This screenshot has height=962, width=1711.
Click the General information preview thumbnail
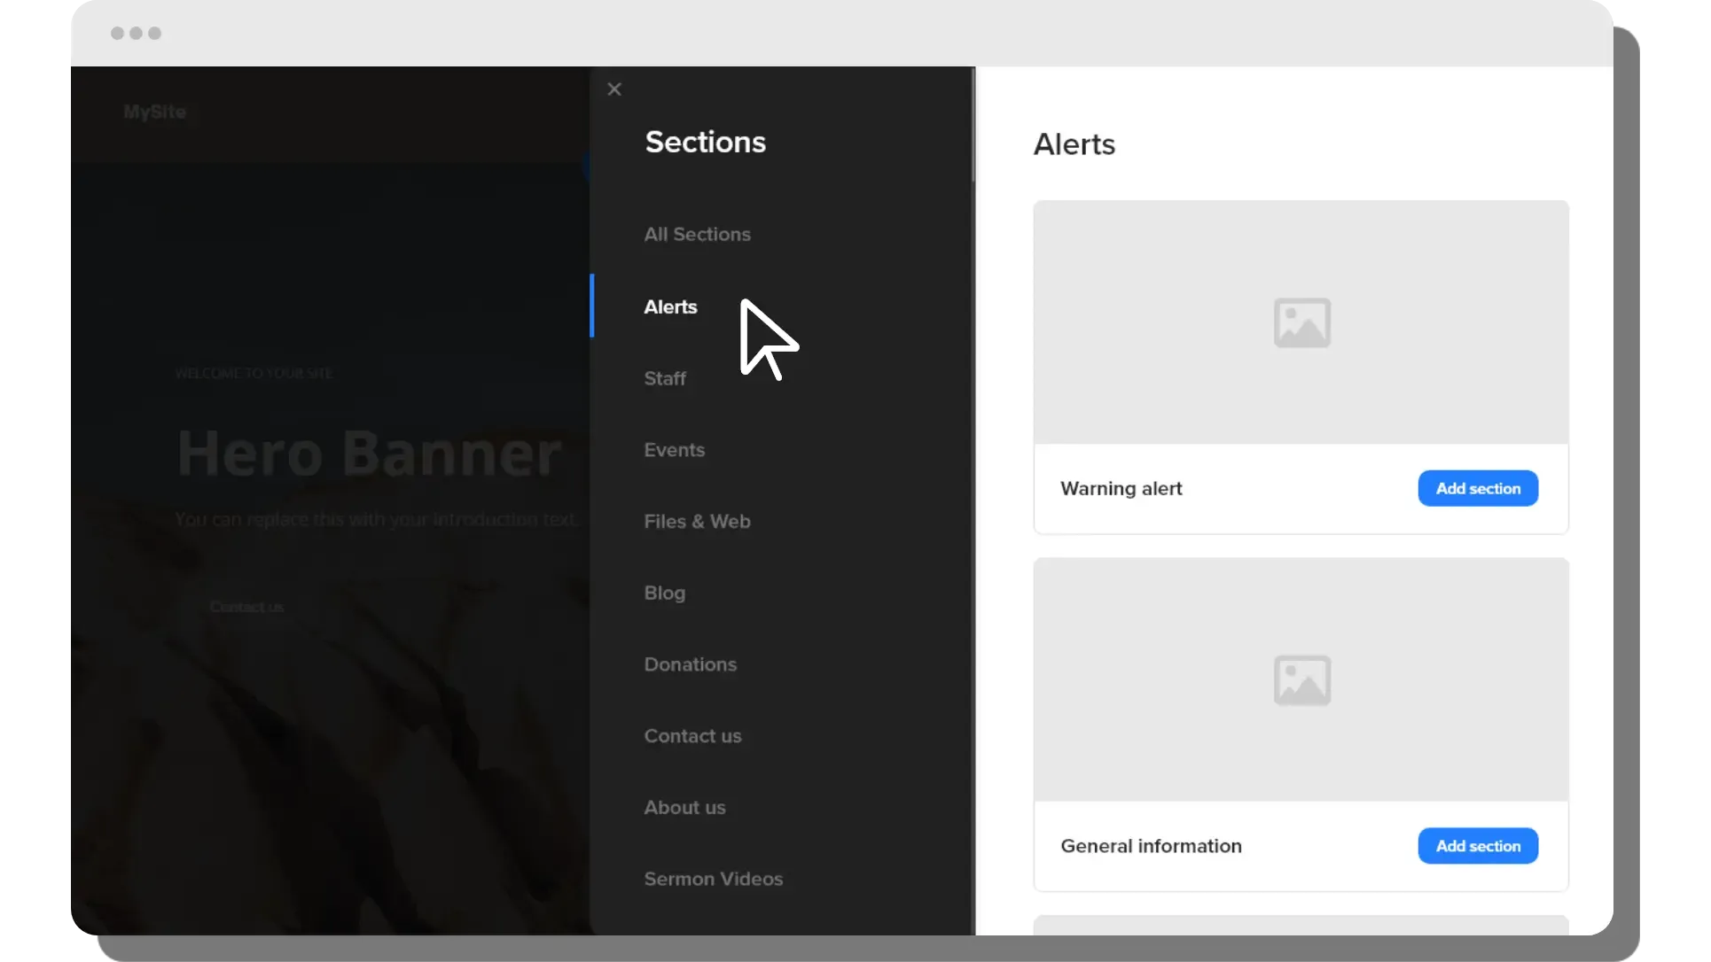tap(1152, 620)
